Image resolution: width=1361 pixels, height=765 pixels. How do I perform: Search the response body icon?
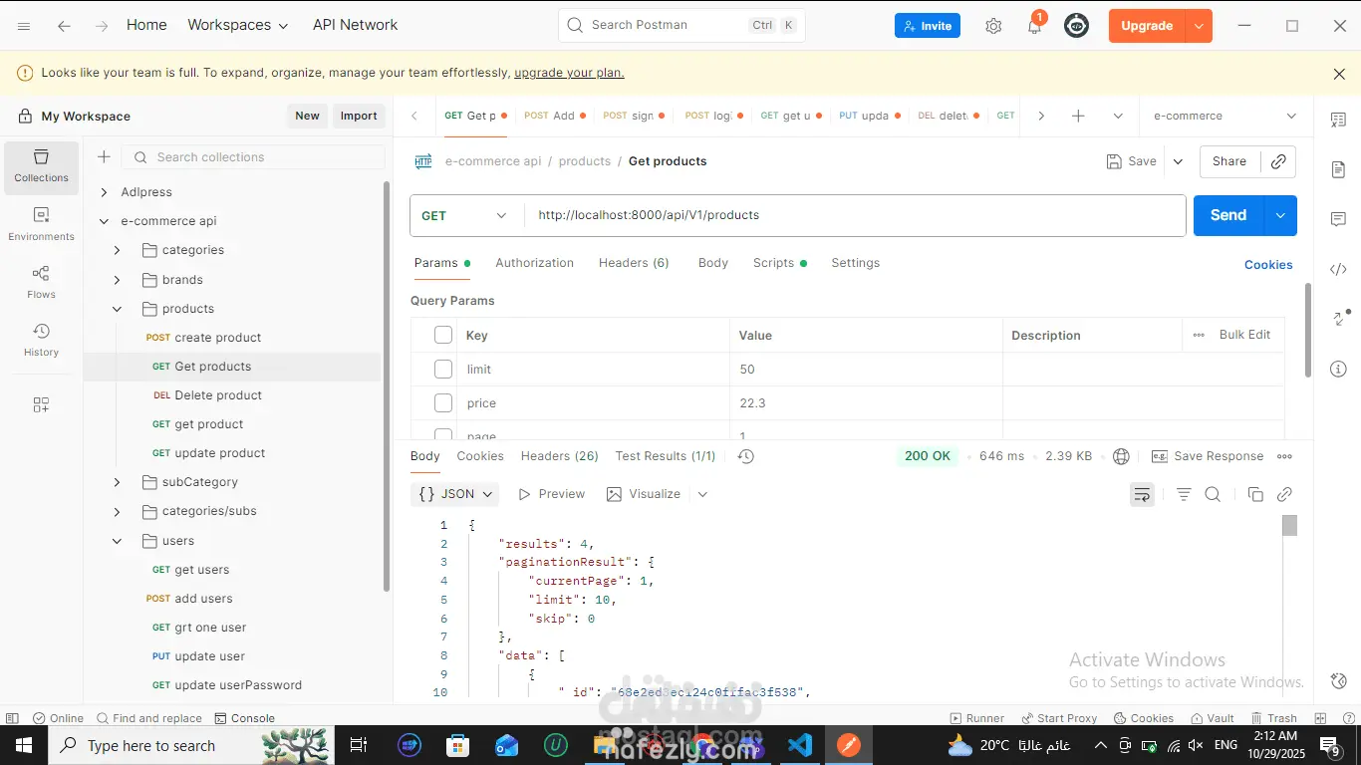(x=1213, y=494)
